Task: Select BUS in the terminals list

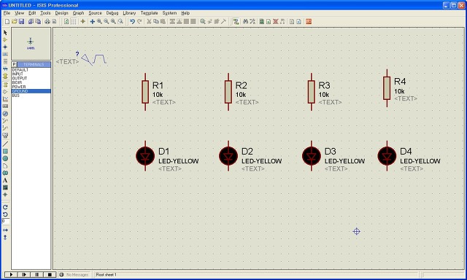Action: click(x=31, y=96)
